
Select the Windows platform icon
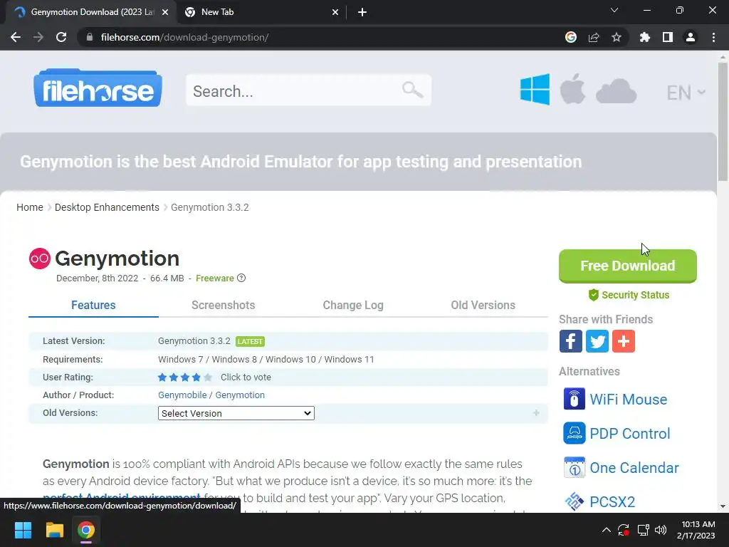[535, 89]
